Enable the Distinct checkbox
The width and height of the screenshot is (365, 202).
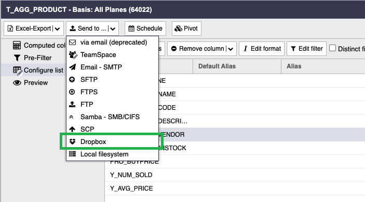(333, 48)
